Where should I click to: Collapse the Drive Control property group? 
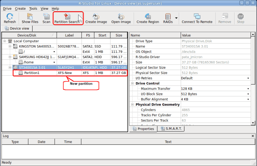(x=132, y=83)
